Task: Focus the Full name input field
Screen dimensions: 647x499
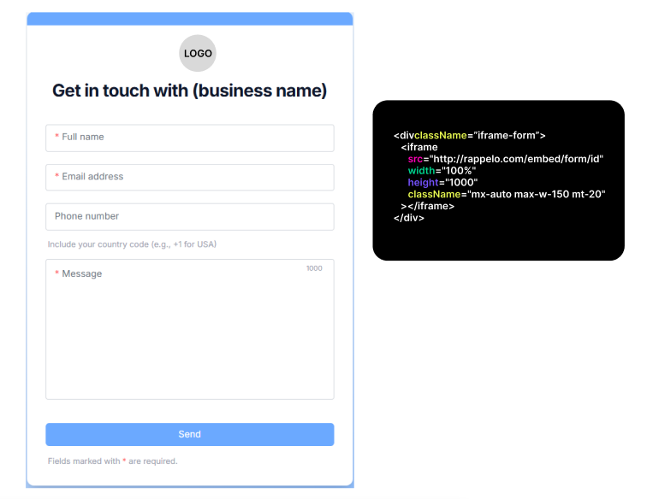Action: pyautogui.click(x=190, y=138)
